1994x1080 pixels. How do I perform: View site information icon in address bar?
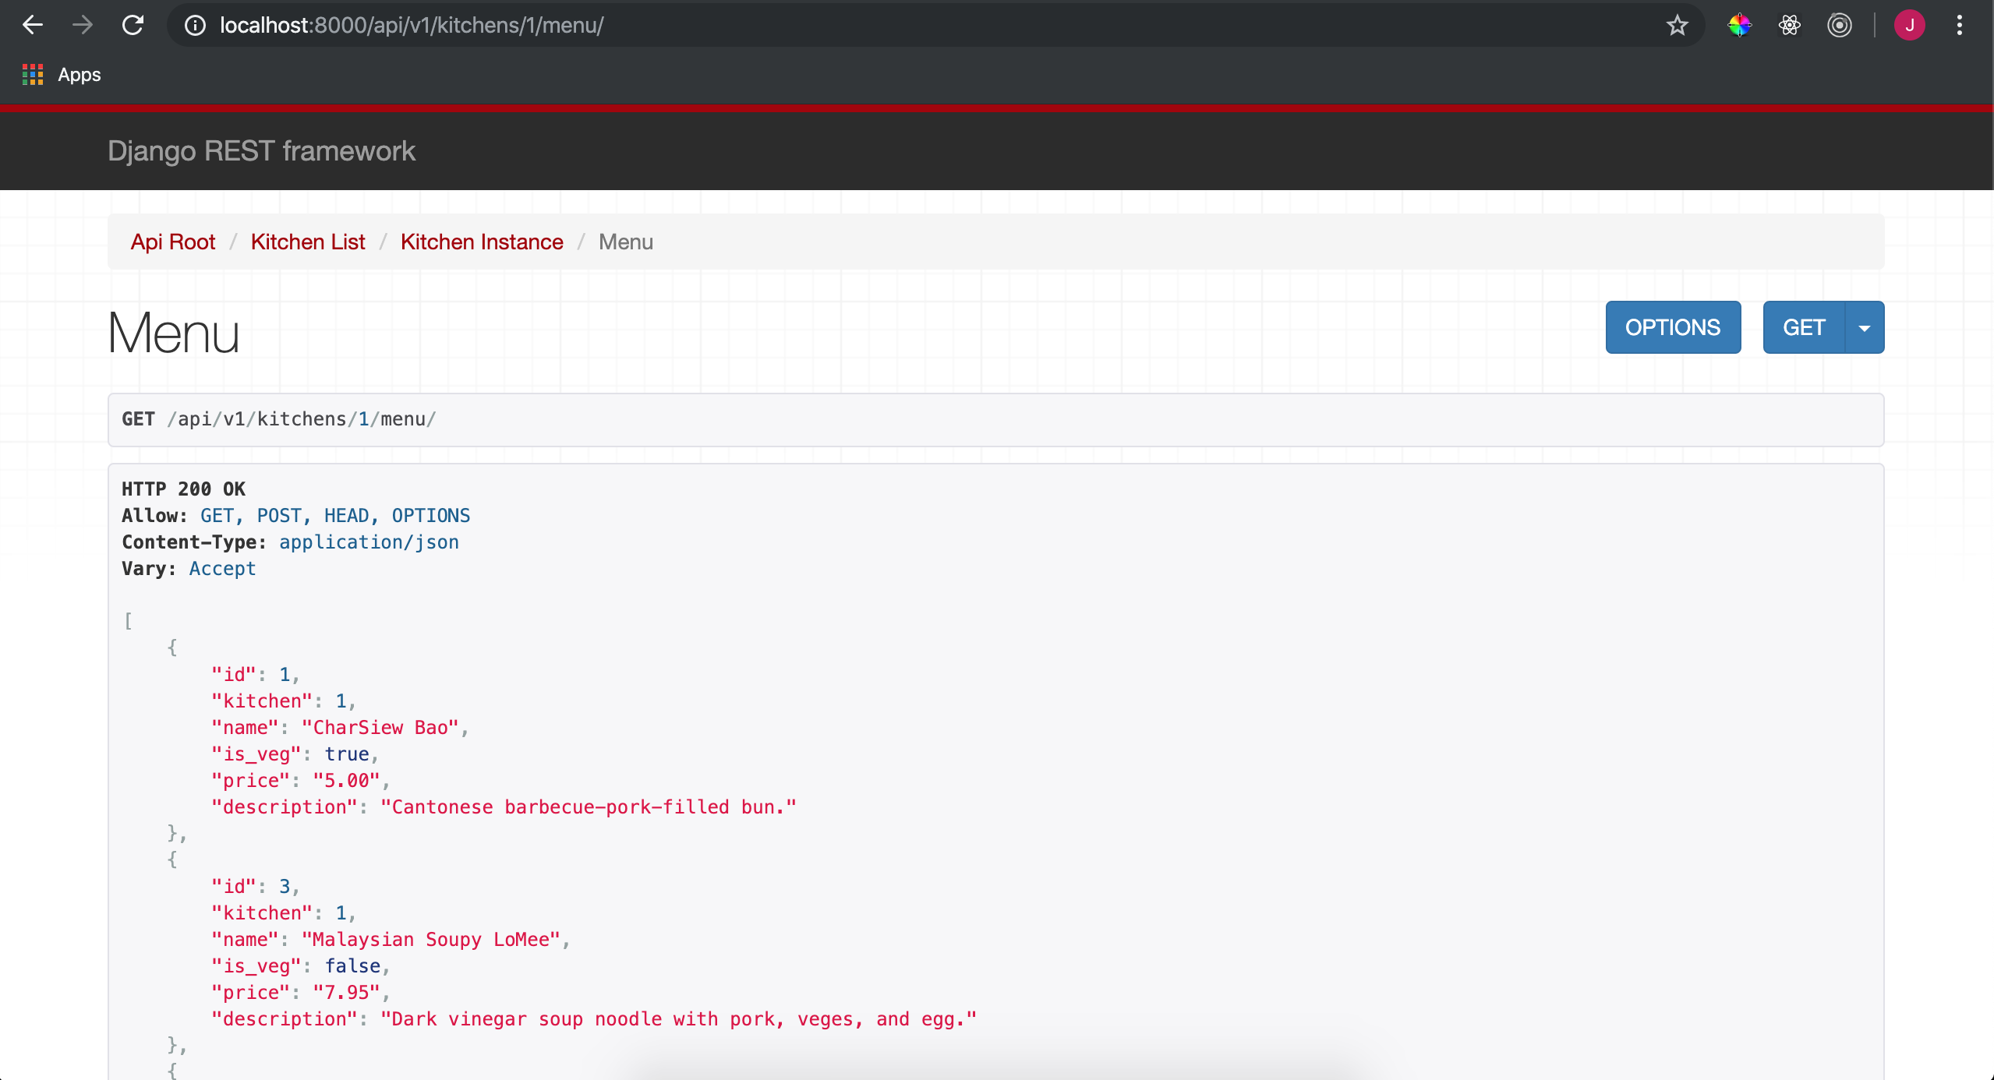[195, 26]
